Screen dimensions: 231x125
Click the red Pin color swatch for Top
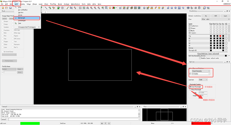pyautogui.click(x=220, y=36)
